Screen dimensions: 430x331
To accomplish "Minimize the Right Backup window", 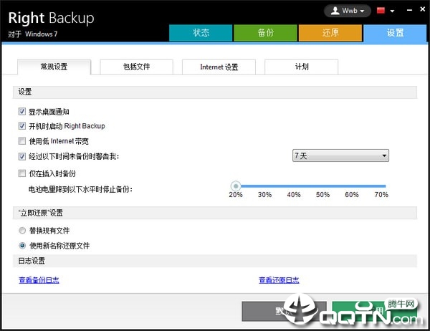I will tap(409, 10).
